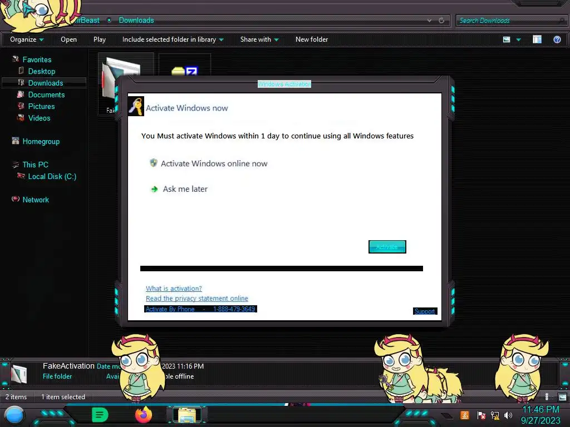Image resolution: width=570 pixels, height=427 pixels.
Task: Click the Videos icon in the sidebar
Action: pos(21,117)
